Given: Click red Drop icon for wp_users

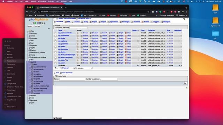Looking at the screenshot, I should (x=126, y=63).
